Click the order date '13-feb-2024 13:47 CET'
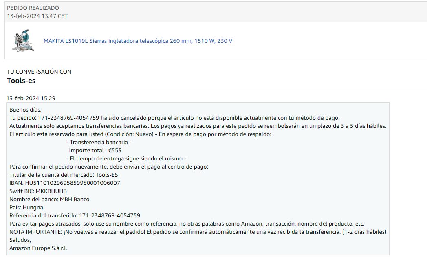427x259 pixels. [37, 16]
